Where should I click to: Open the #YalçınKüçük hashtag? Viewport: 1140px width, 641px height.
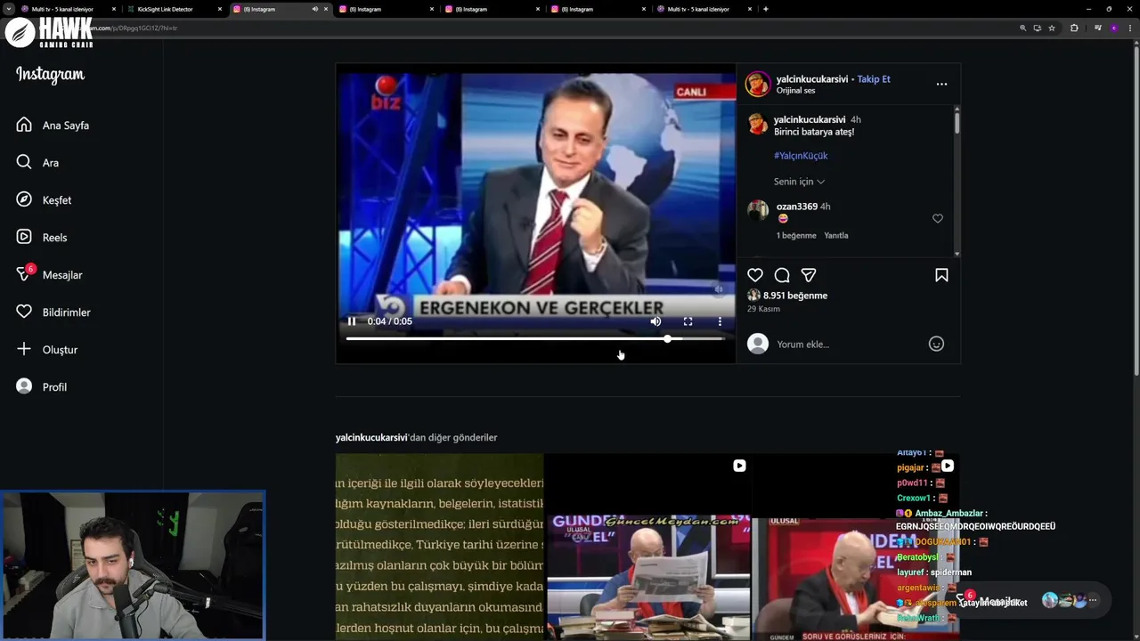click(801, 156)
